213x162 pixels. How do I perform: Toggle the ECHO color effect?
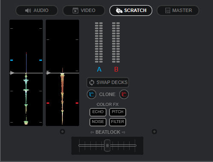pyautogui.click(x=98, y=112)
